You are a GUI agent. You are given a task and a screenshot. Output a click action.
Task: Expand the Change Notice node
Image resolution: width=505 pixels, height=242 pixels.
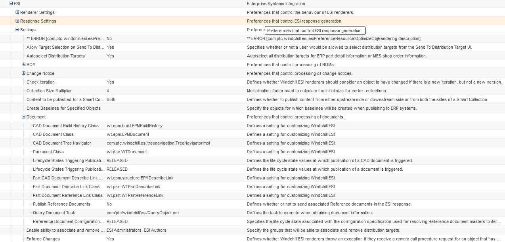point(23,73)
